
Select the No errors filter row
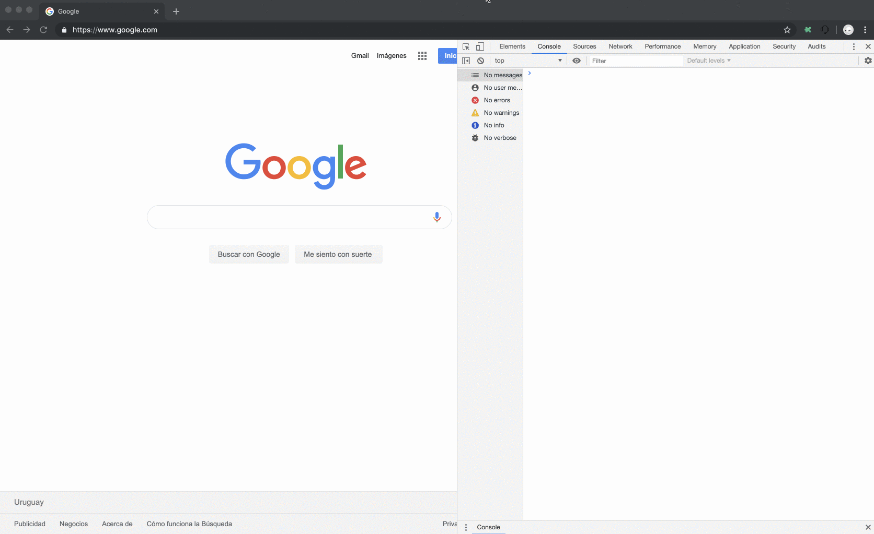tap(490, 100)
